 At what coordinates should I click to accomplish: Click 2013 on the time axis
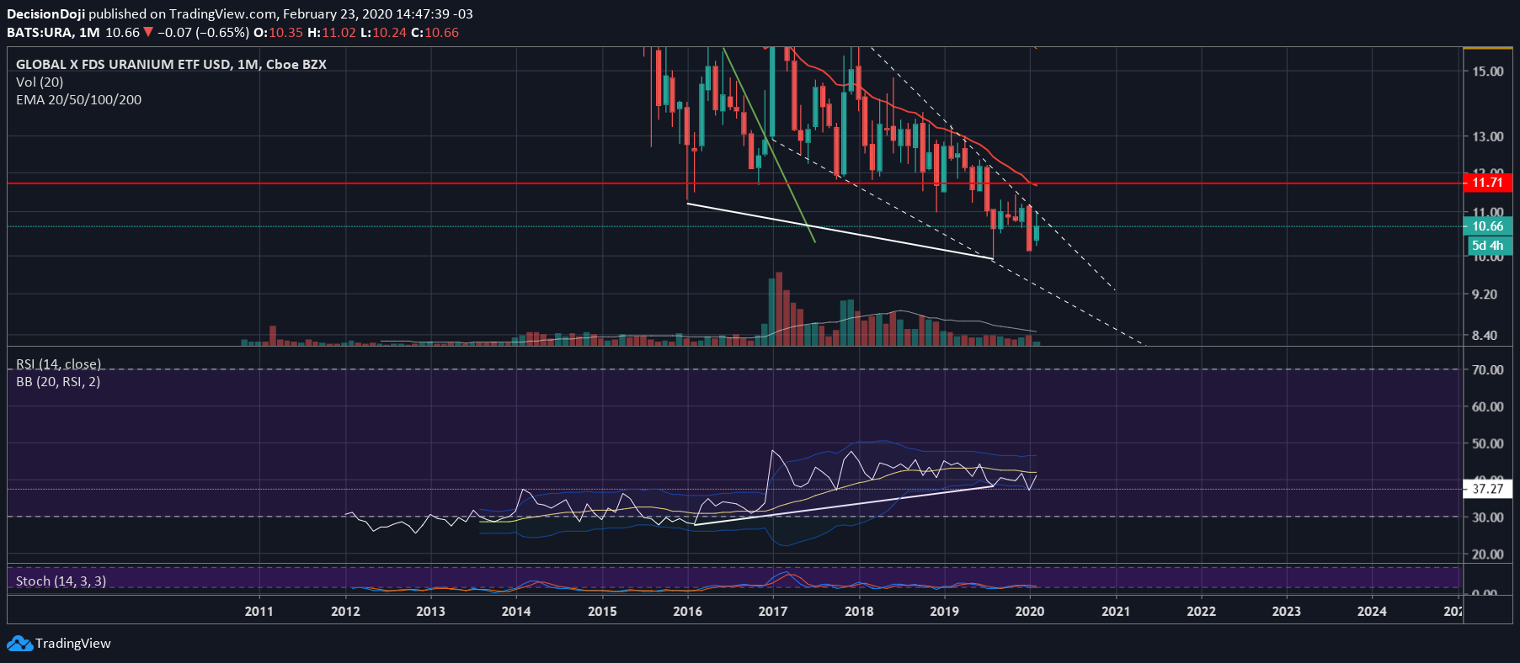pos(430,611)
